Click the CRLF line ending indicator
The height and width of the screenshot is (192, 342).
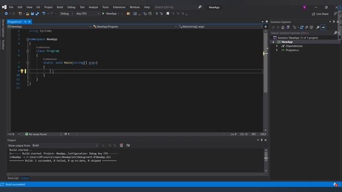tap(263, 134)
